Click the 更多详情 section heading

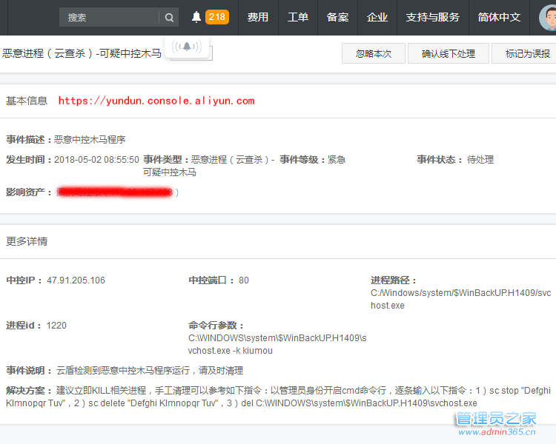[x=27, y=241]
